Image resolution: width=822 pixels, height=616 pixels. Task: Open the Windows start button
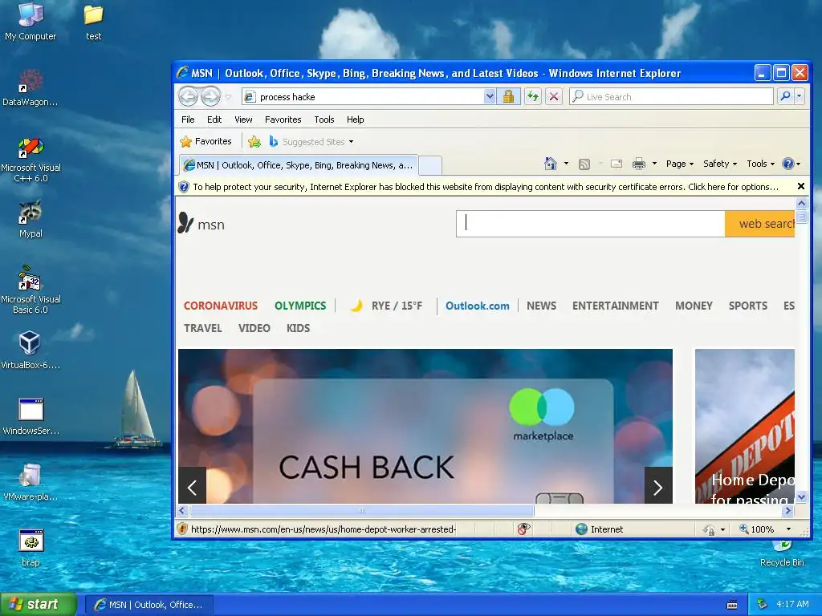[x=38, y=604]
